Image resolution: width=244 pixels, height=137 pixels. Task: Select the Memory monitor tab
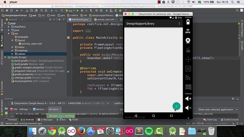pos(40,109)
